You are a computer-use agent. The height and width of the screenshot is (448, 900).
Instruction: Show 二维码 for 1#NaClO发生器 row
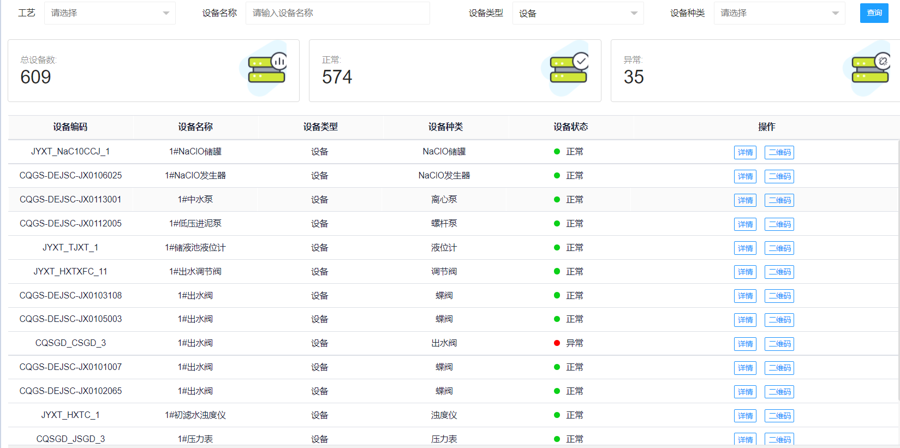point(779,176)
